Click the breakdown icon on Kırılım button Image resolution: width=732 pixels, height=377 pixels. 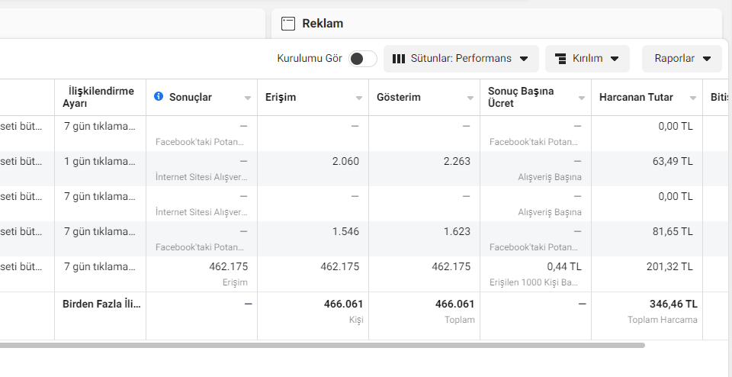tap(560, 59)
